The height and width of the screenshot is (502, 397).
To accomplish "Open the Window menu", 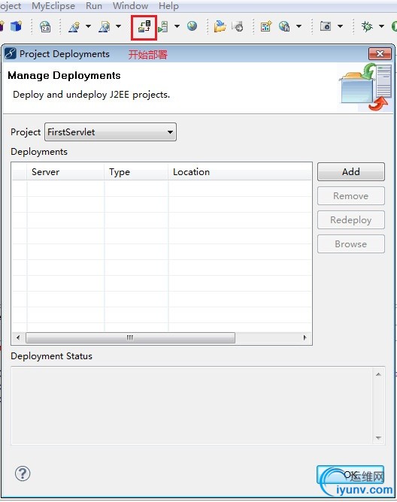I will pos(130,6).
